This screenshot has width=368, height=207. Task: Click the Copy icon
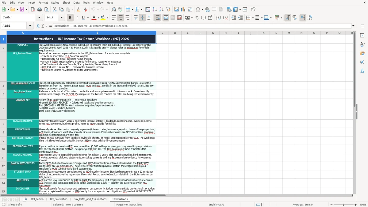(x=61, y=10)
